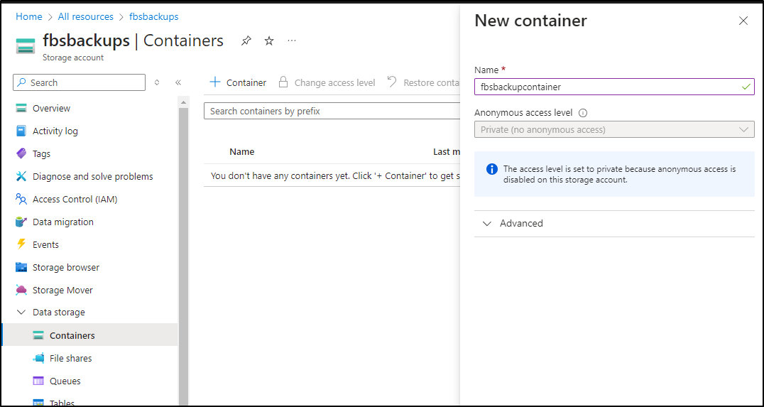Click the container Name input field
The image size is (764, 407).
[614, 87]
